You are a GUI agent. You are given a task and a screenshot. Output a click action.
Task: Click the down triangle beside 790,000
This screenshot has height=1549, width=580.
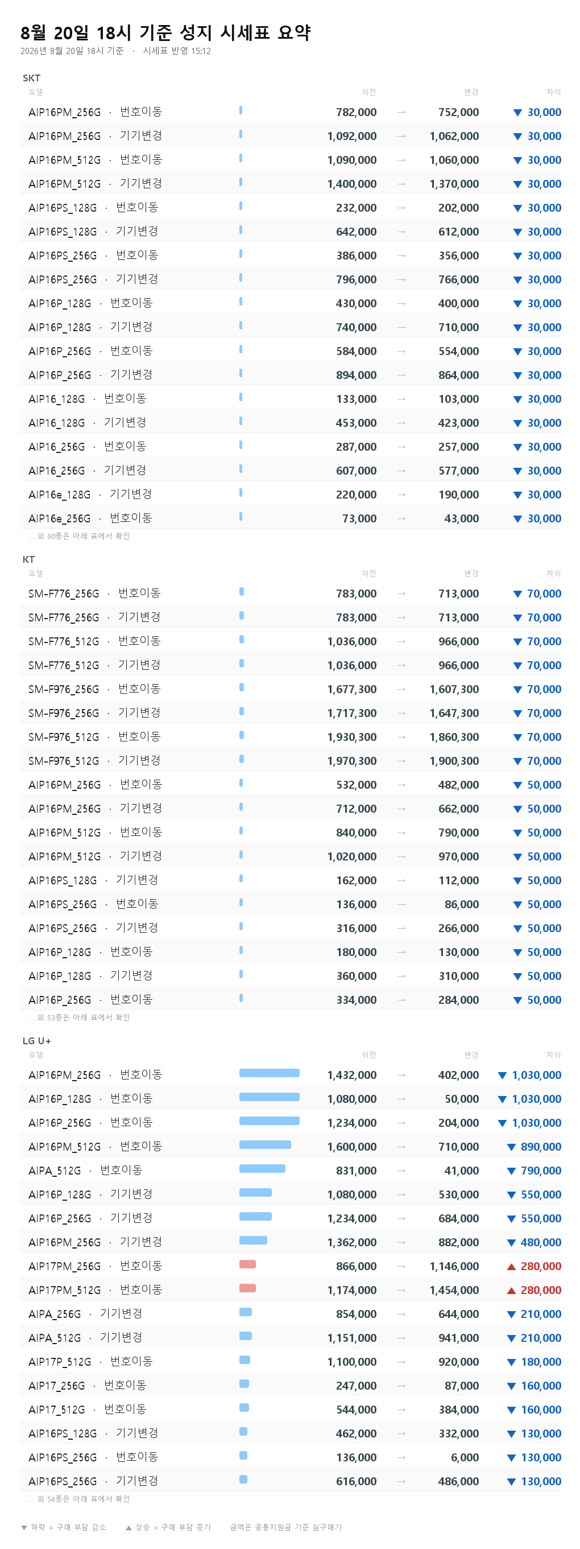512,1171
